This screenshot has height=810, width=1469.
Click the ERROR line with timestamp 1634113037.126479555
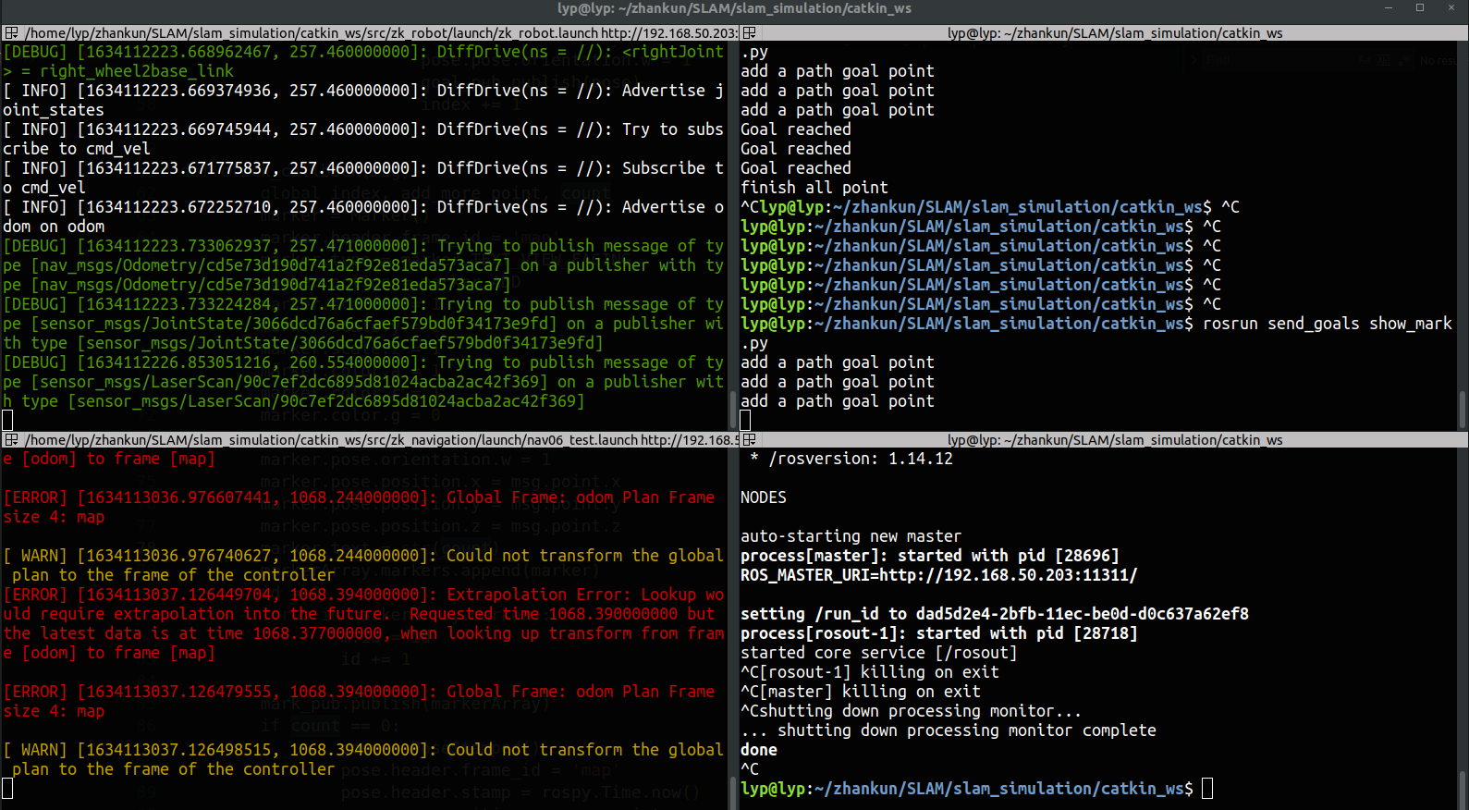tap(359, 701)
